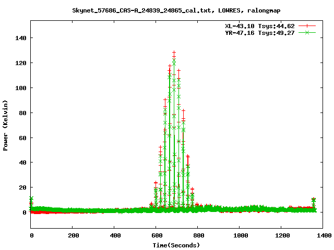Click the x-axis tick label 200
The image size is (334, 250).
(74, 235)
